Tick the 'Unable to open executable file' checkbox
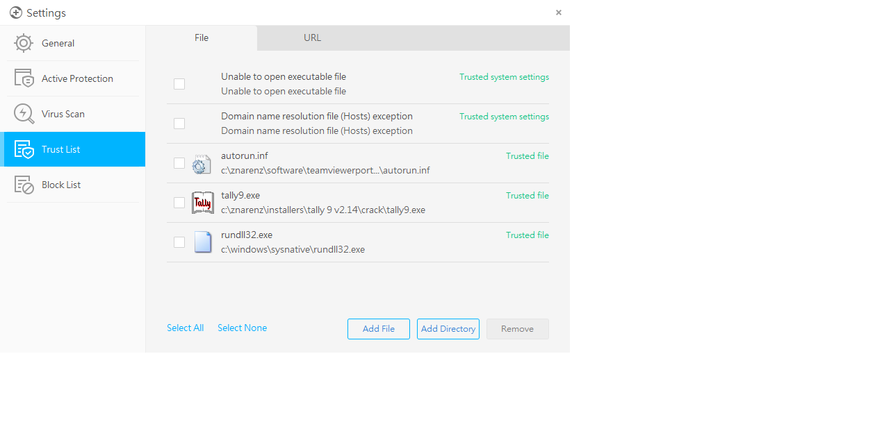Image resolution: width=884 pixels, height=422 pixels. click(179, 84)
